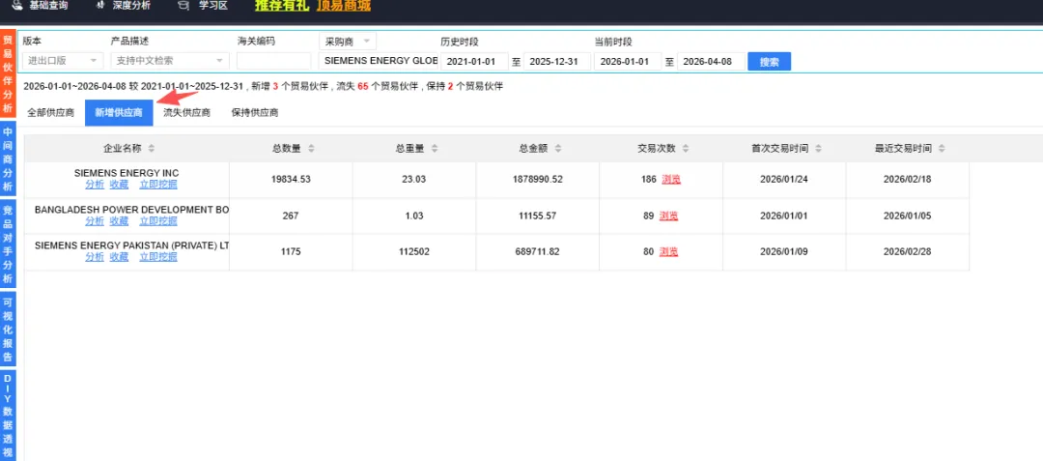The width and height of the screenshot is (1043, 461).
Task: Click 收藏 for BANGLADESH POWER DEVELOPMENT
Action: pos(119,221)
